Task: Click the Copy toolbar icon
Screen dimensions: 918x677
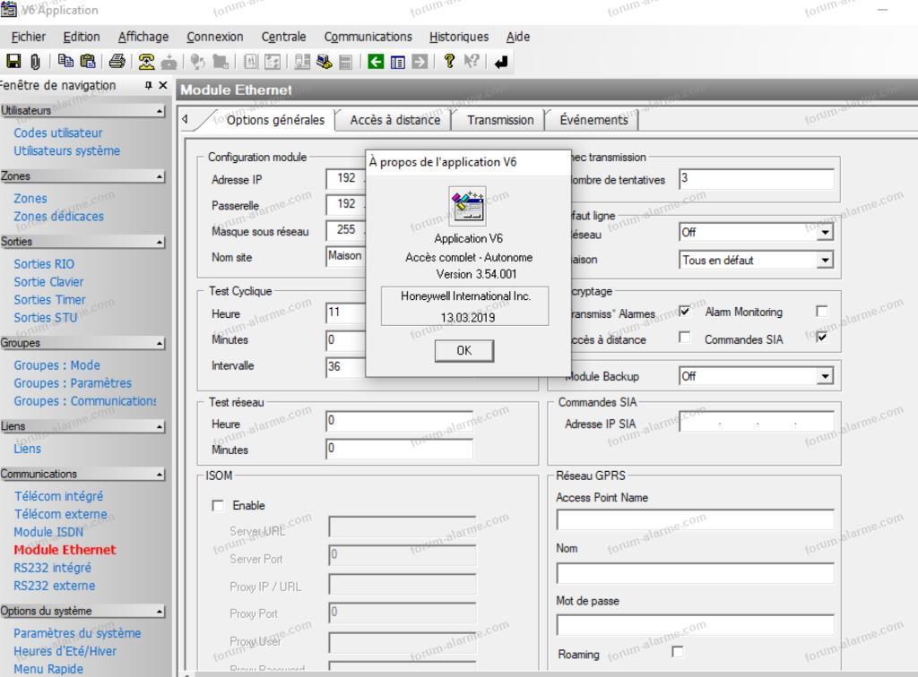Action: pos(66,62)
